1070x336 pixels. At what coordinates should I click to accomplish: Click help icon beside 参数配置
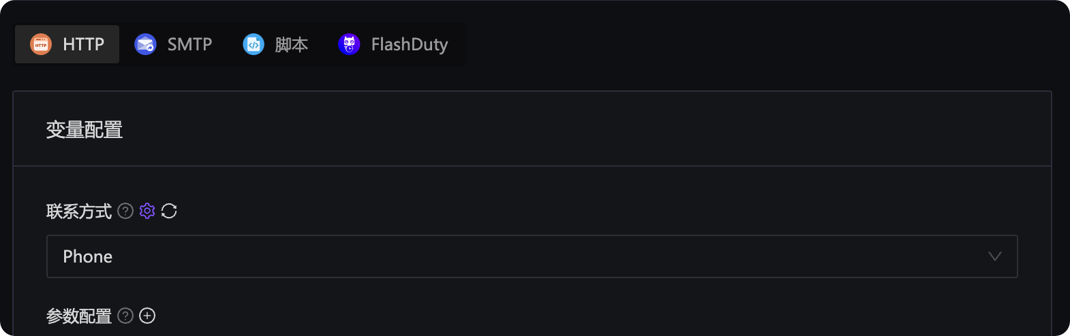125,316
